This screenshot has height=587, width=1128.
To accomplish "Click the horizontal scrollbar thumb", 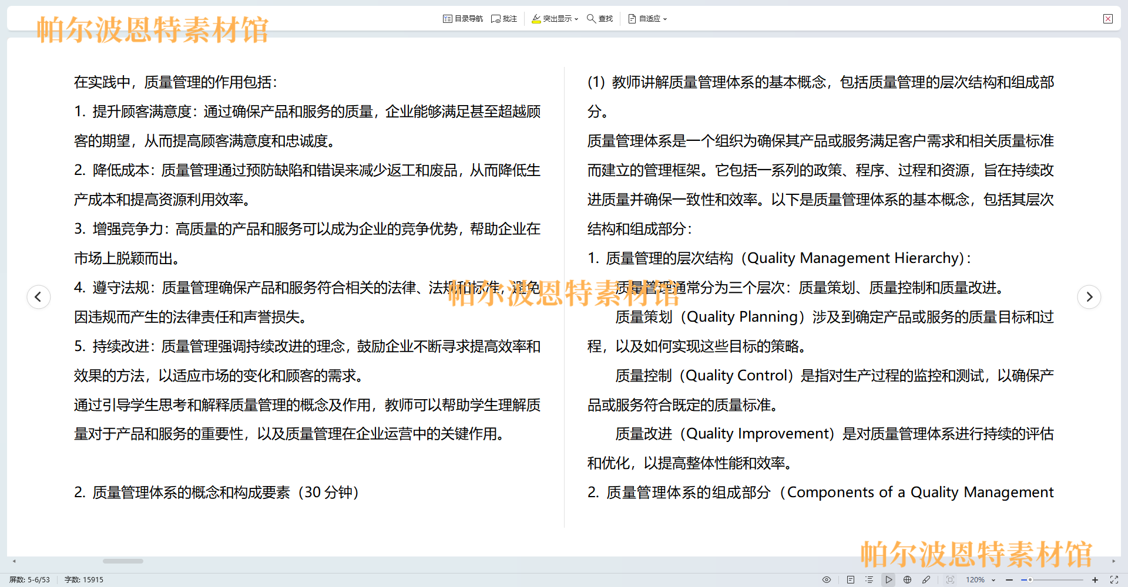I will [123, 561].
